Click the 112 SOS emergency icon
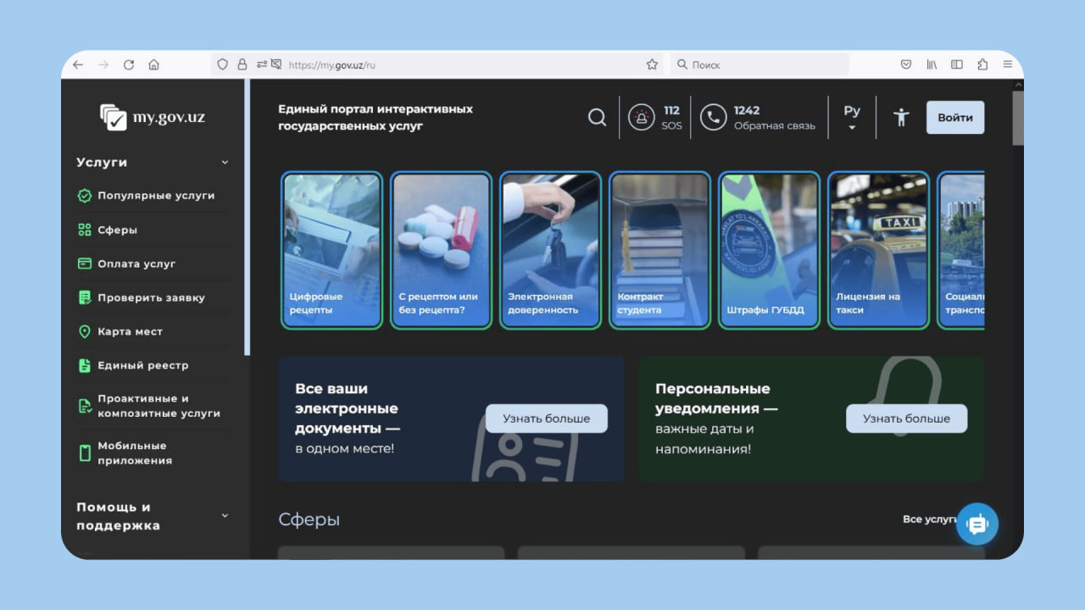Image resolution: width=1085 pixels, height=610 pixels. point(641,118)
